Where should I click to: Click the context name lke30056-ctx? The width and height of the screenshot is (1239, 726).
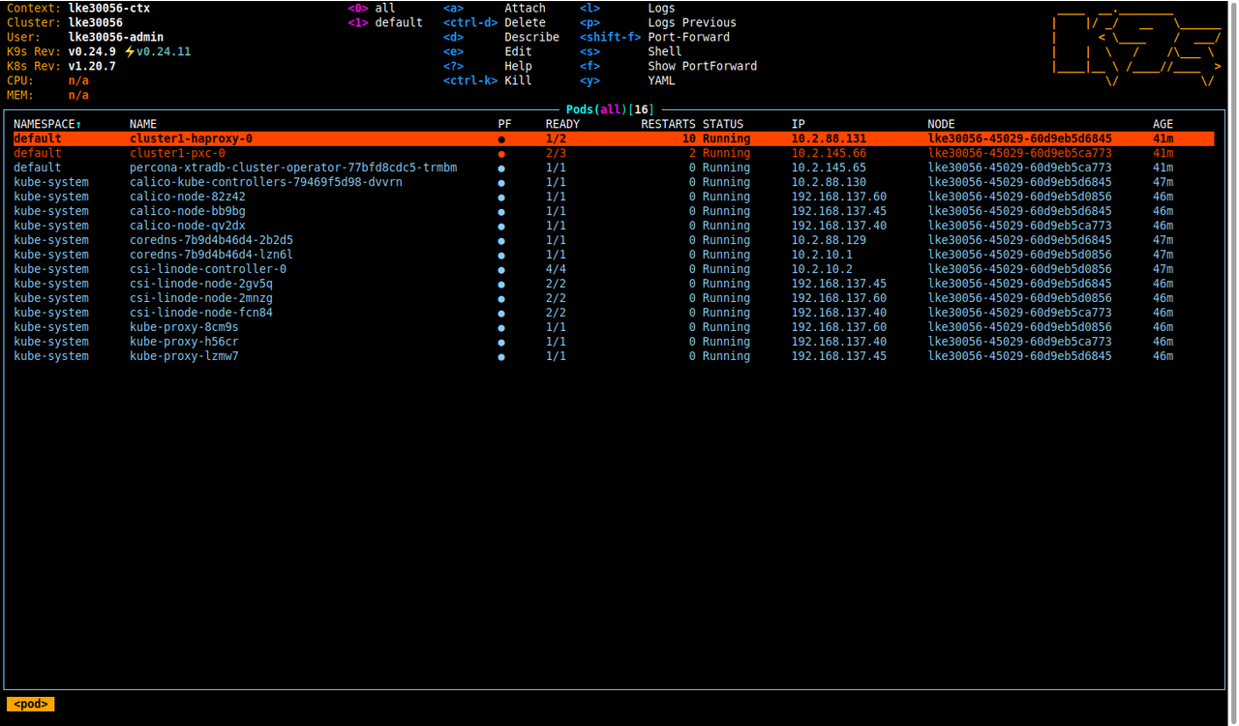tap(109, 8)
